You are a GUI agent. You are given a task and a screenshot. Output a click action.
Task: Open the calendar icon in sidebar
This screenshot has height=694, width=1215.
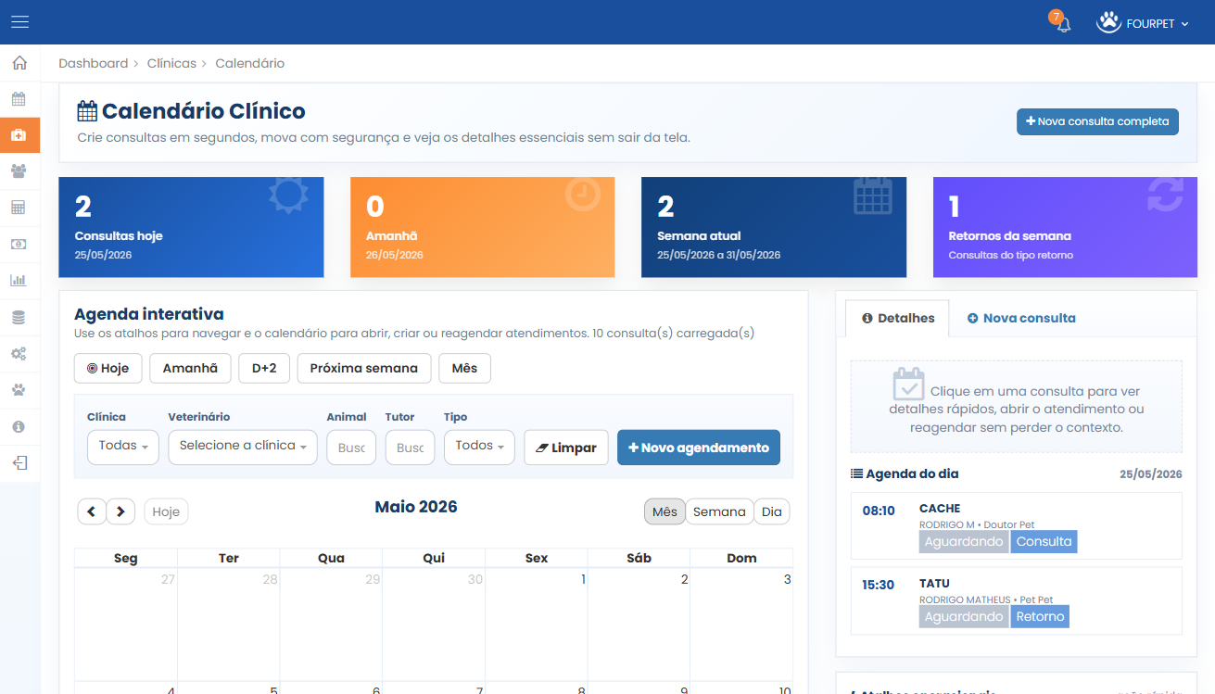19,99
